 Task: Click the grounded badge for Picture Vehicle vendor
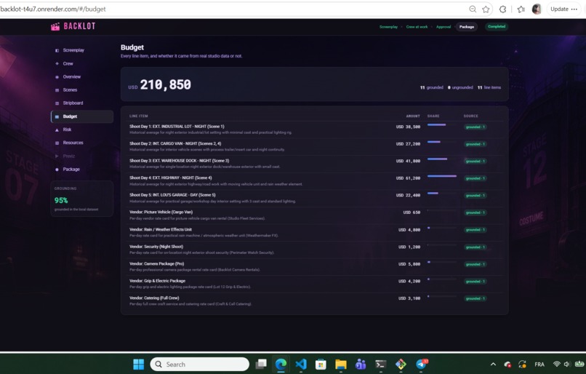point(475,212)
